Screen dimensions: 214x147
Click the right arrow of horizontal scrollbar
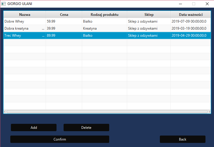click(x=209, y=112)
